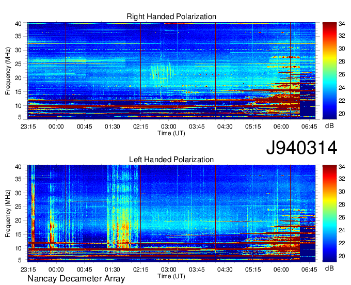The width and height of the screenshot is (351, 285).
Task: Click the "20" value on Left Handed colorbar
Action: (342, 256)
